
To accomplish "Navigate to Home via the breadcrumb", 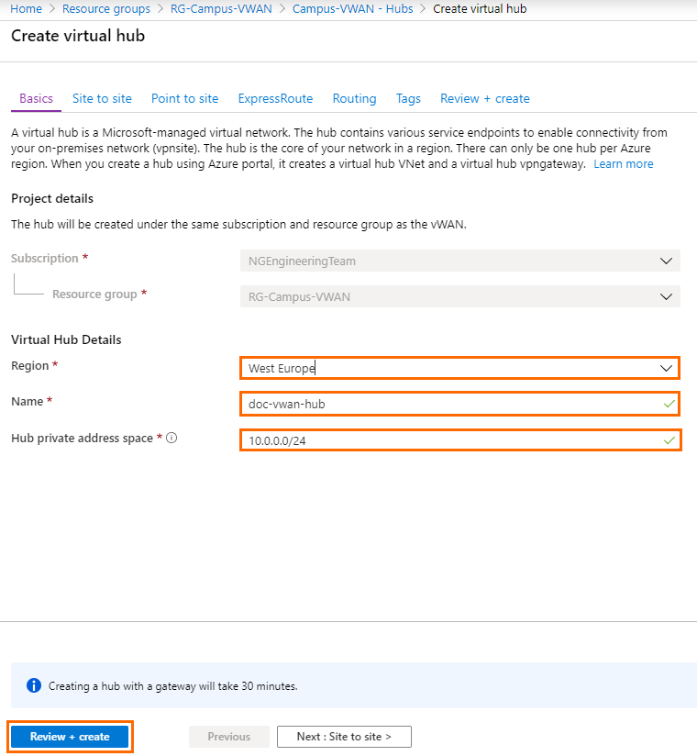I will 21,8.
